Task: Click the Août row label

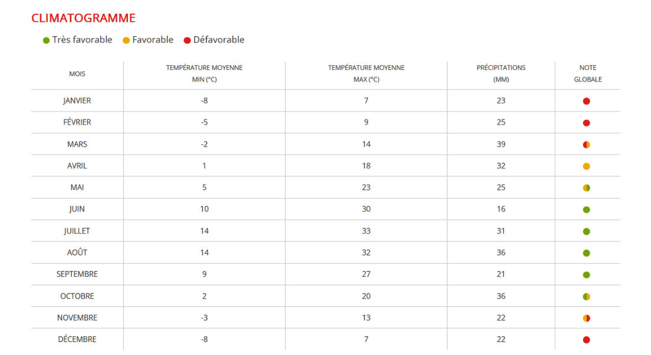Action: (77, 253)
